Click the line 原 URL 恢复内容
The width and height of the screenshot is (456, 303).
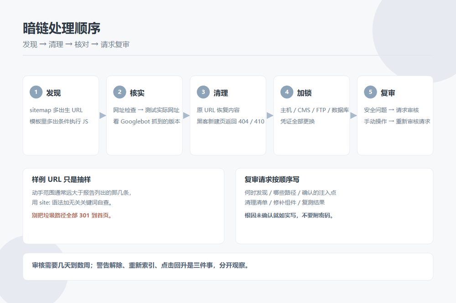click(218, 110)
